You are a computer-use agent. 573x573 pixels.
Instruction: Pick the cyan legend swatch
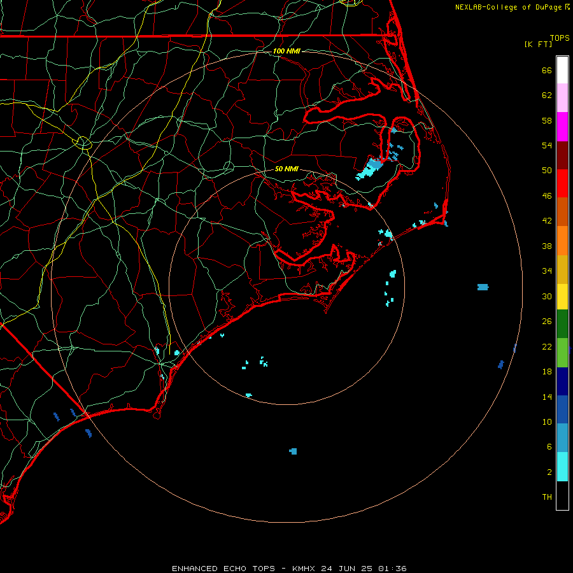coord(562,467)
